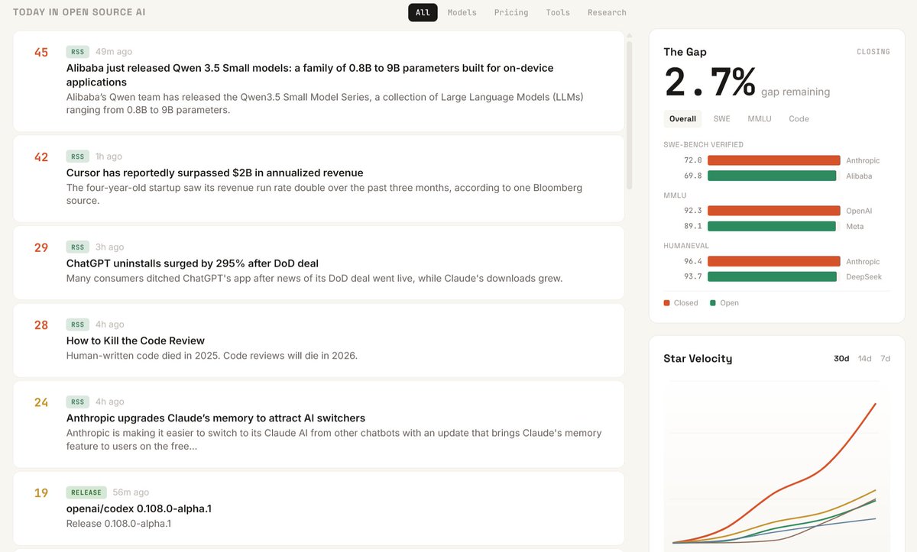Open the Pricing tab
The width and height of the screenshot is (917, 552).
point(511,12)
